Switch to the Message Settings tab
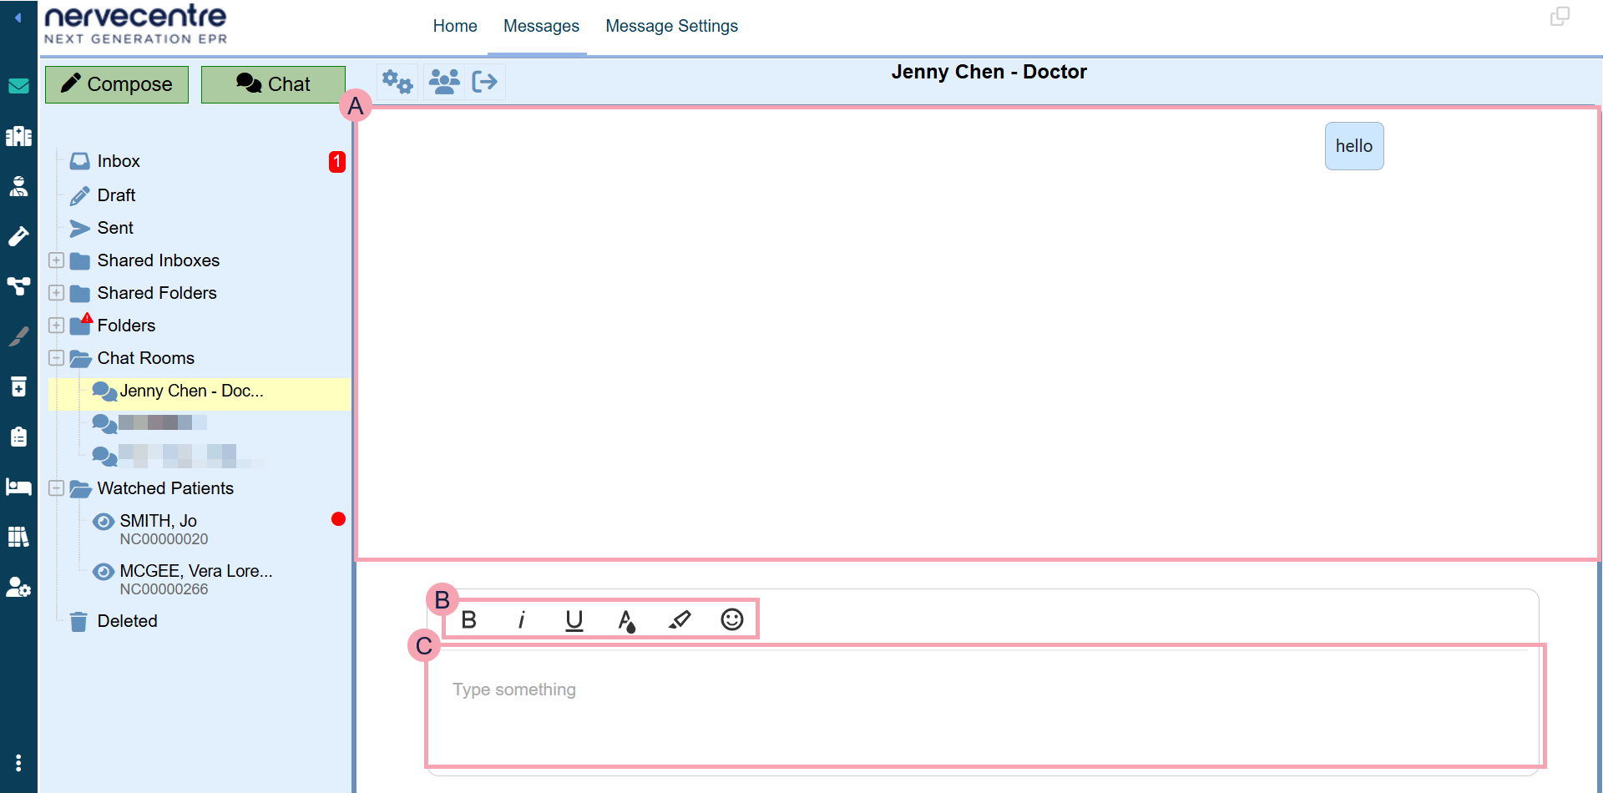 click(x=671, y=26)
